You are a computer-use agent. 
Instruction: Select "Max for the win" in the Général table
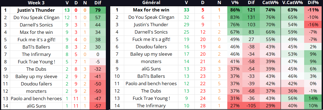pyautogui.click(x=151, y=10)
